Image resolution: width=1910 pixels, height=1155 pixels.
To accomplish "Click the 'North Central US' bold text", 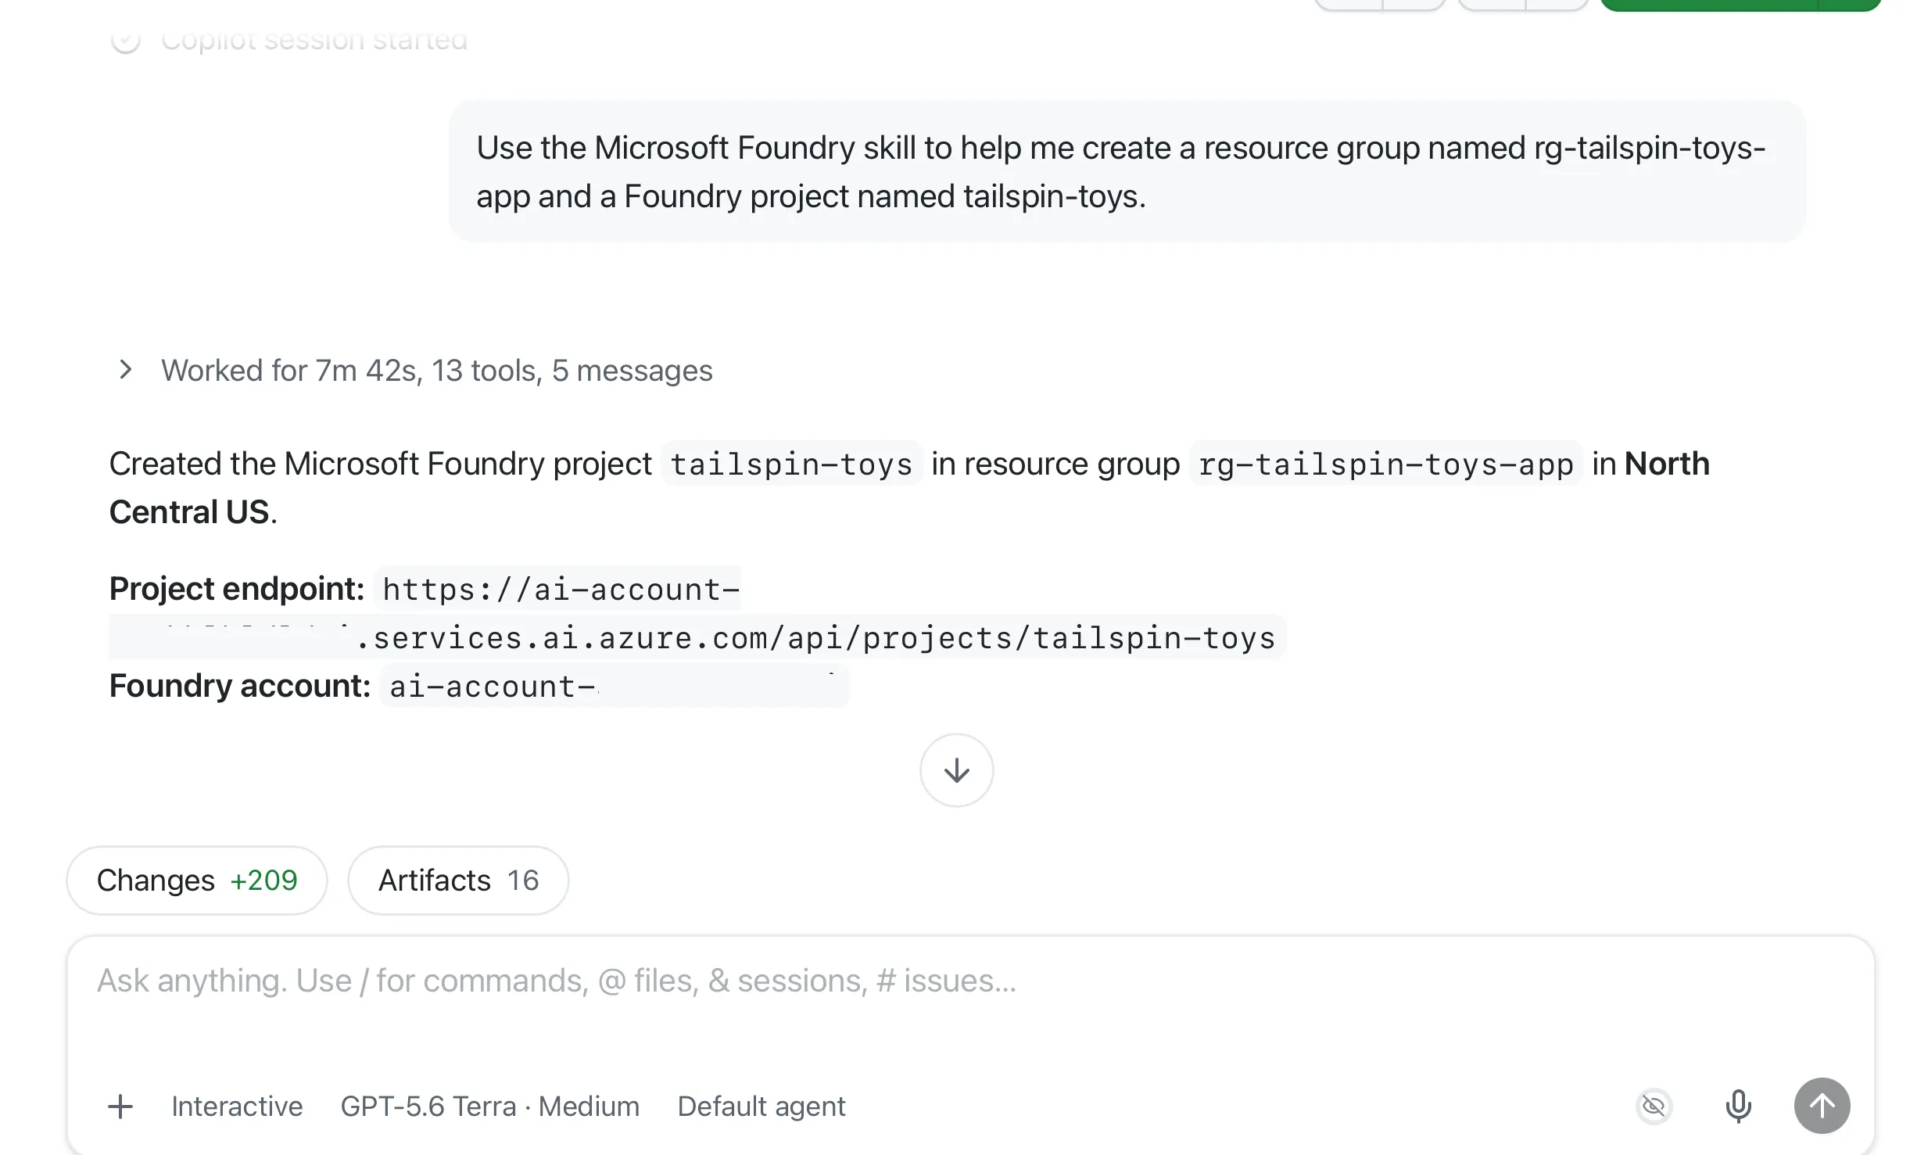I will 909,488.
